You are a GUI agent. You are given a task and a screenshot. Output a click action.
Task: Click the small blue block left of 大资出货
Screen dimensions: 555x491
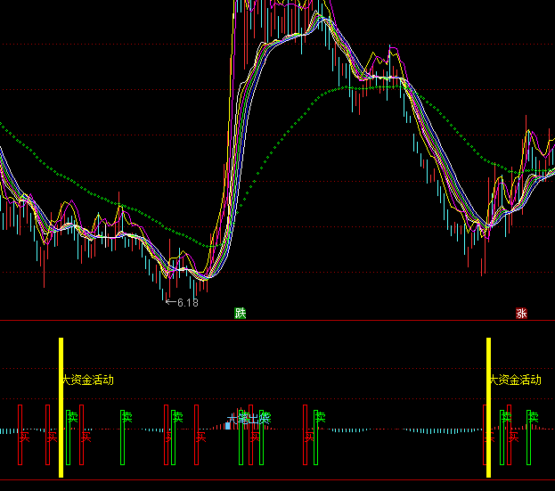pyautogui.click(x=228, y=426)
